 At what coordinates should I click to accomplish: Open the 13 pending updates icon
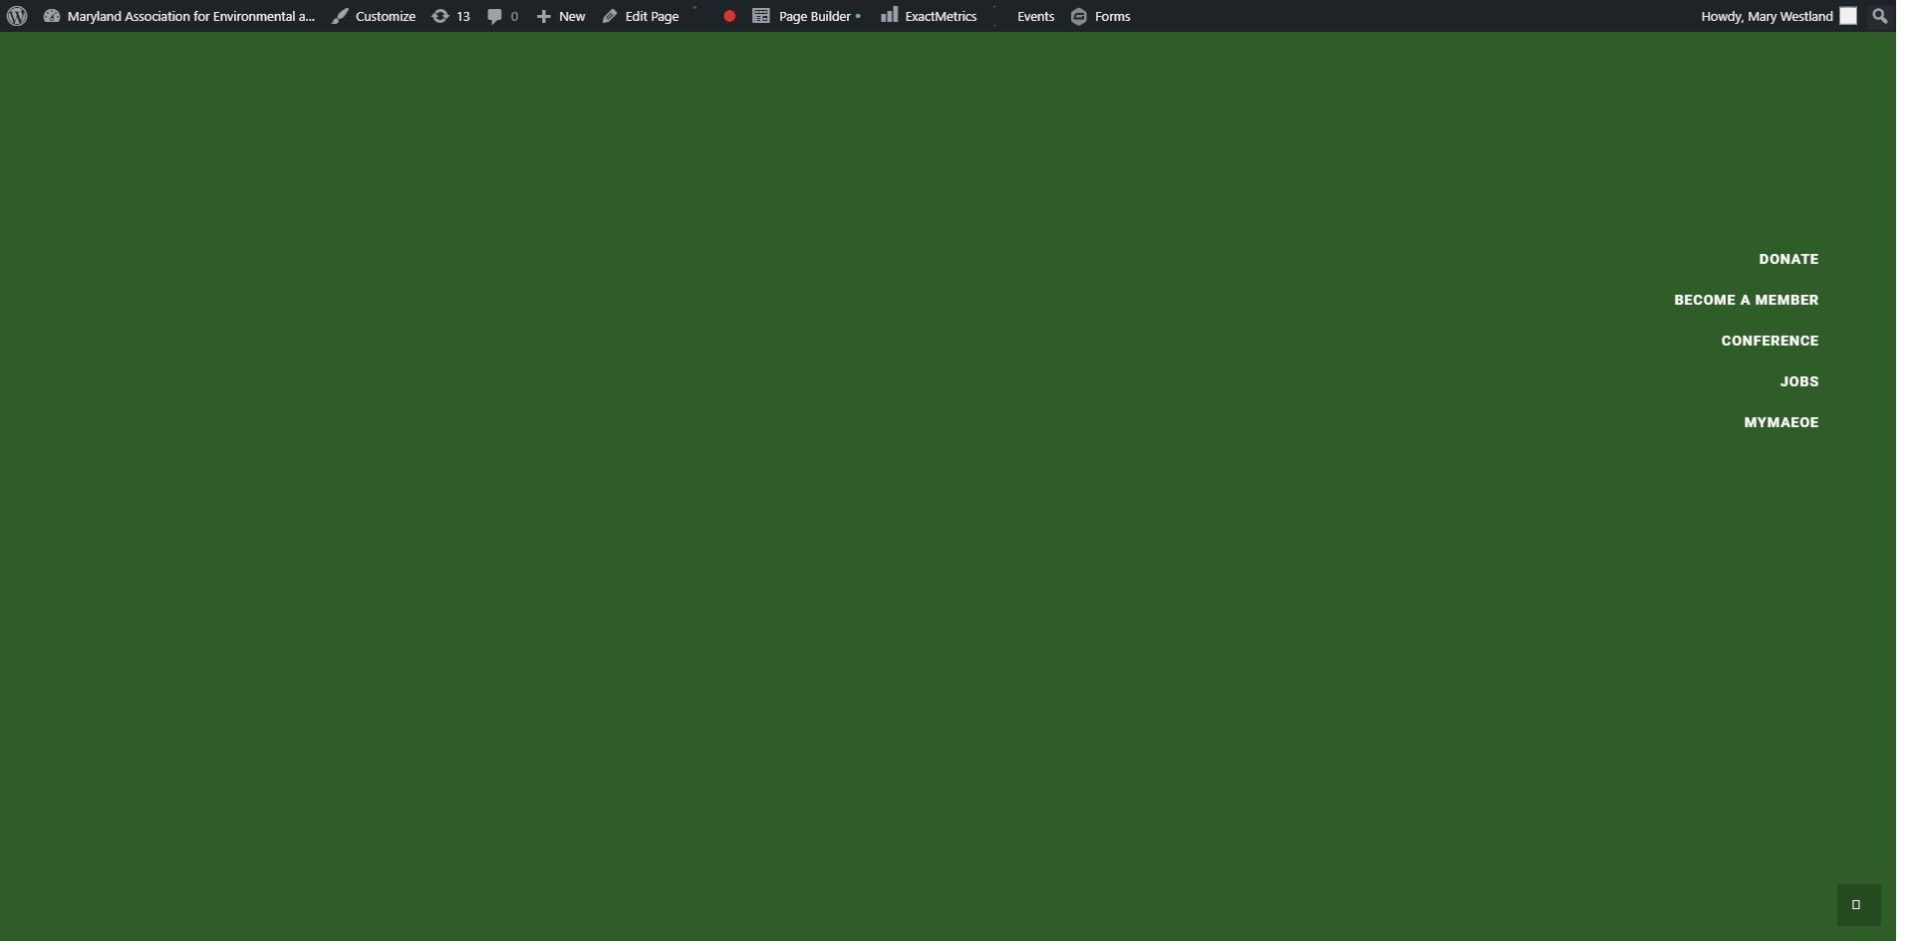450,16
